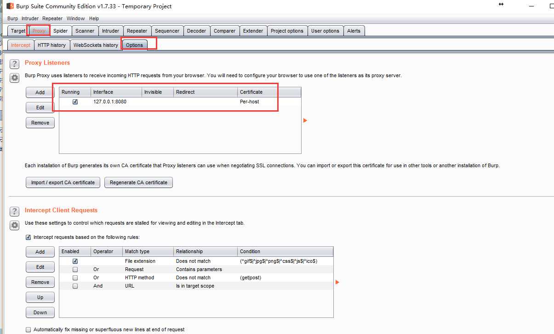This screenshot has width=554, height=334.
Task: Open Intercept Client Requests settings gear
Action: pos(15,226)
